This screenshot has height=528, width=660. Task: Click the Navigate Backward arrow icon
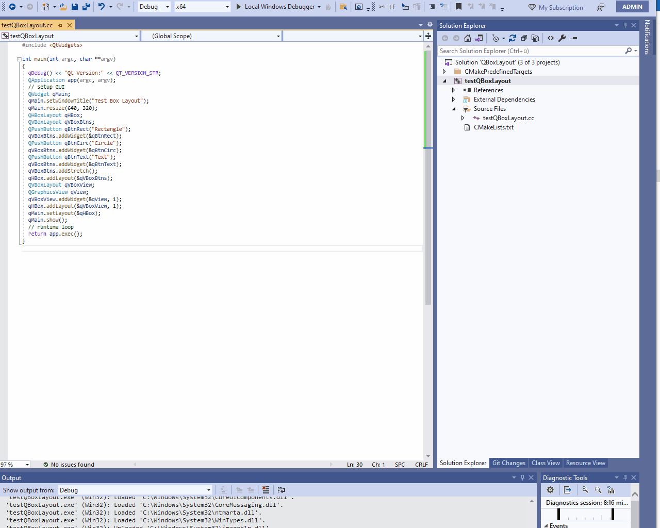(12, 7)
